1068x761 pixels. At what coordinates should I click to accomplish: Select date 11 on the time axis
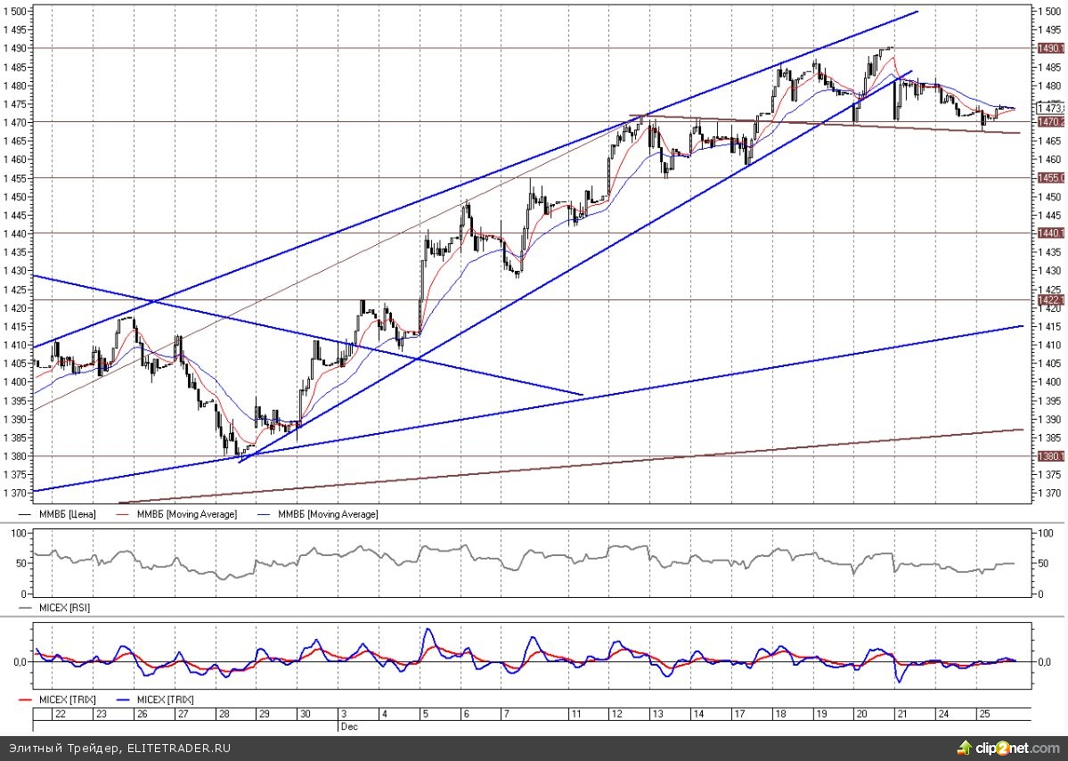click(x=575, y=715)
